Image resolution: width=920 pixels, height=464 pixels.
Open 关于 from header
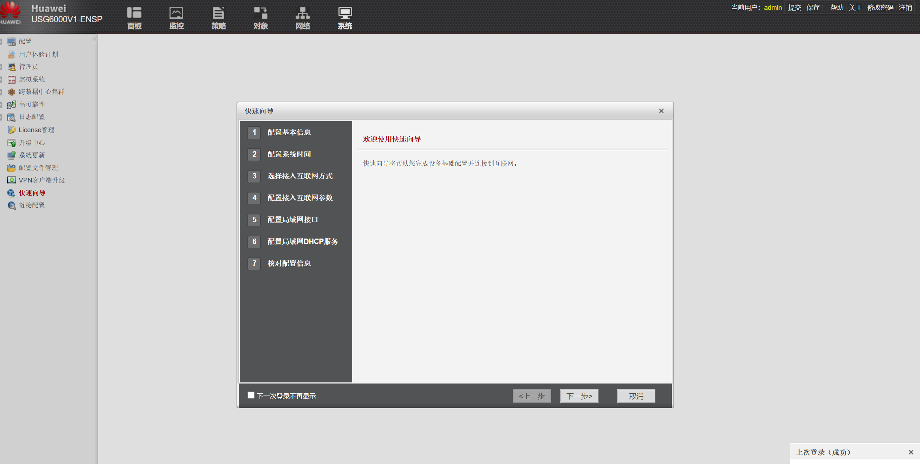click(855, 8)
